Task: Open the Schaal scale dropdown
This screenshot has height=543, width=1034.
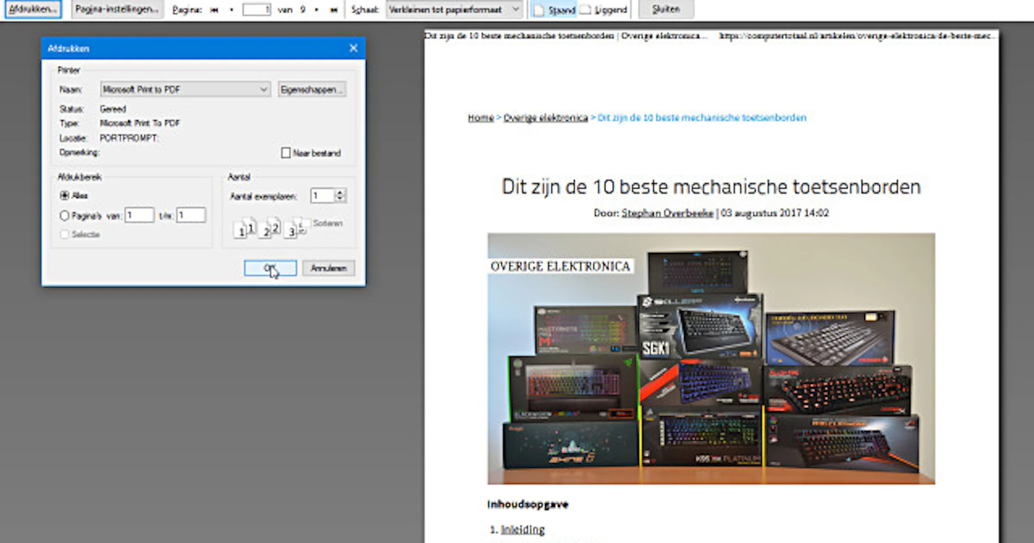Action: [x=454, y=9]
